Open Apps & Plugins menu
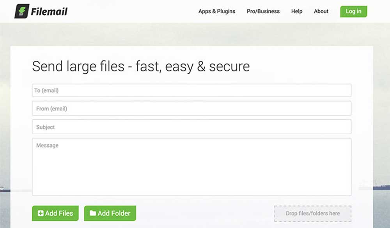Image resolution: width=390 pixels, height=228 pixels. (216, 11)
